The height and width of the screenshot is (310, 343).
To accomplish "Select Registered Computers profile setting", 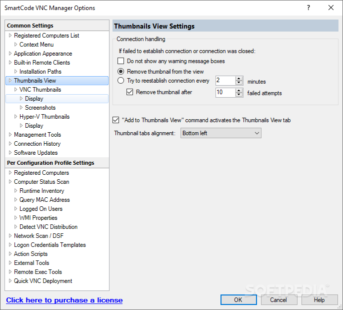I will tap(41, 173).
